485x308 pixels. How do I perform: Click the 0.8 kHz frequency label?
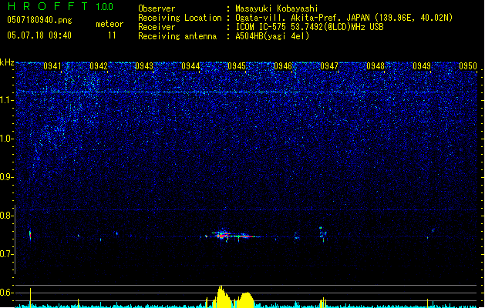click(x=7, y=216)
